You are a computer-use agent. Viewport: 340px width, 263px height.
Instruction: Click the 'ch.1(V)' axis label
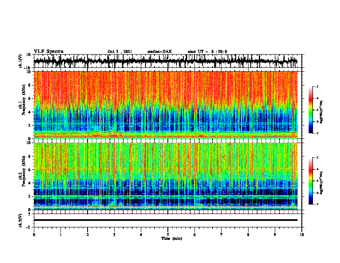(x=20, y=61)
